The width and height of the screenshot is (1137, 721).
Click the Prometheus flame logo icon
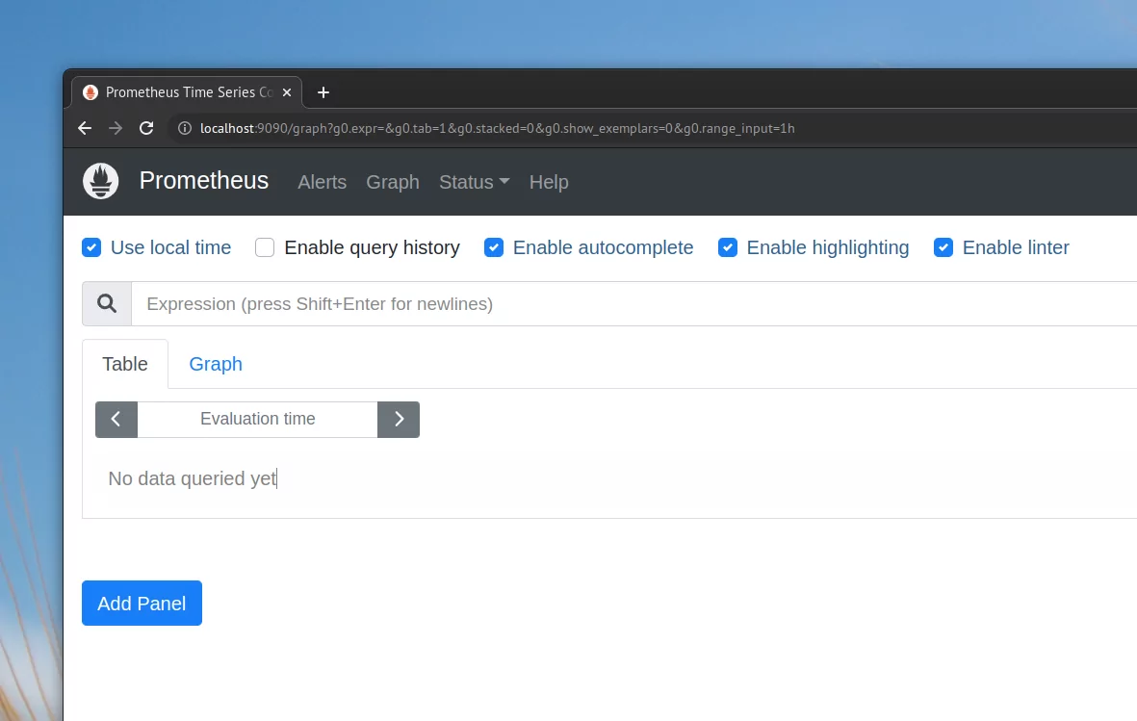tap(101, 181)
